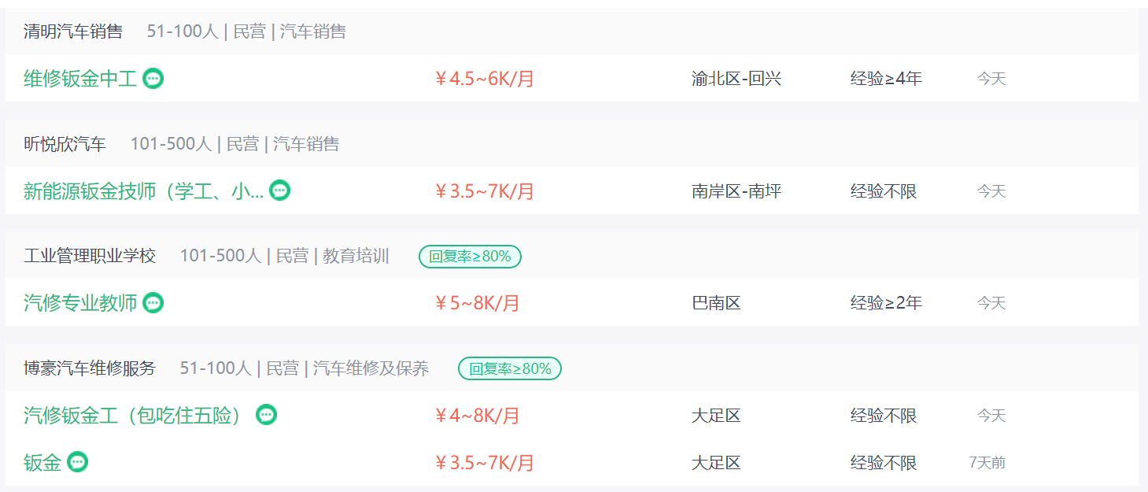
Task: View company 清明汽车销售
Action: tap(73, 31)
